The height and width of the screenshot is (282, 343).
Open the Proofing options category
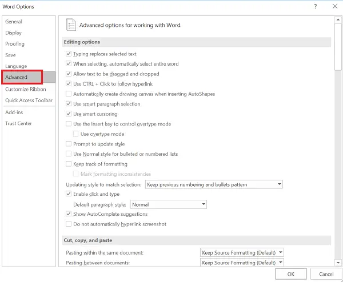(15, 44)
